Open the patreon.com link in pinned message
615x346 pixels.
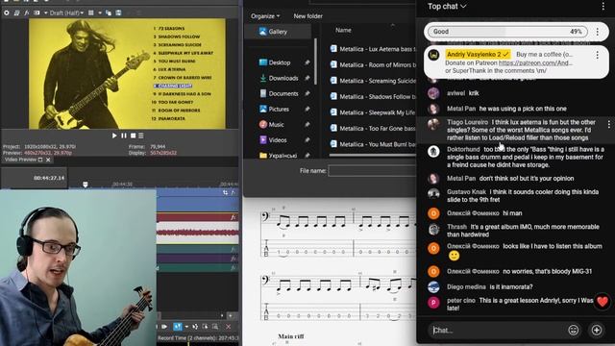tap(535, 62)
